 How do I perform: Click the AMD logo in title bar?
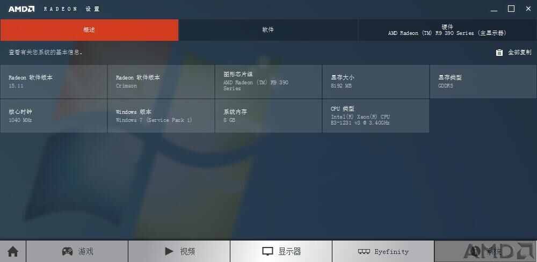pyautogui.click(x=21, y=9)
